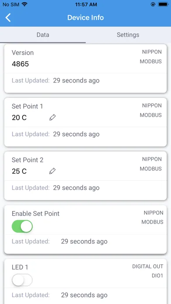Switch to the Settings tab
The image size is (171, 304).
pos(128,35)
